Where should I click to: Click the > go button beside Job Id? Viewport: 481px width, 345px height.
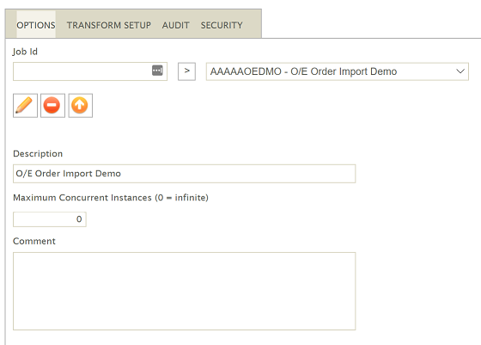(x=187, y=71)
